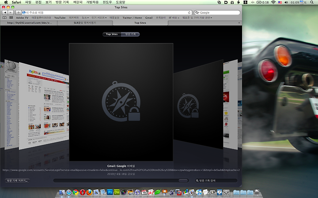Screen dimensions: 318x198
Task: Select the Top Sites tab
Action: click(x=140, y=23)
